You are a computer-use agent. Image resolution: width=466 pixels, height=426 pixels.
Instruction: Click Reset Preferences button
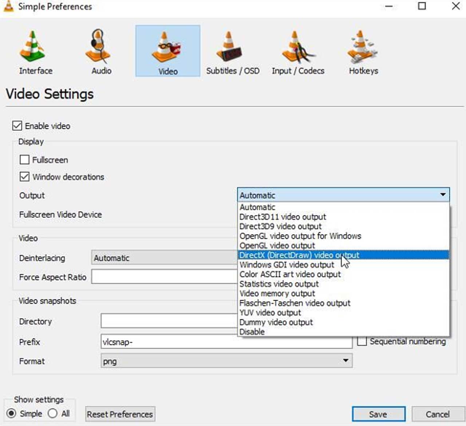120,414
